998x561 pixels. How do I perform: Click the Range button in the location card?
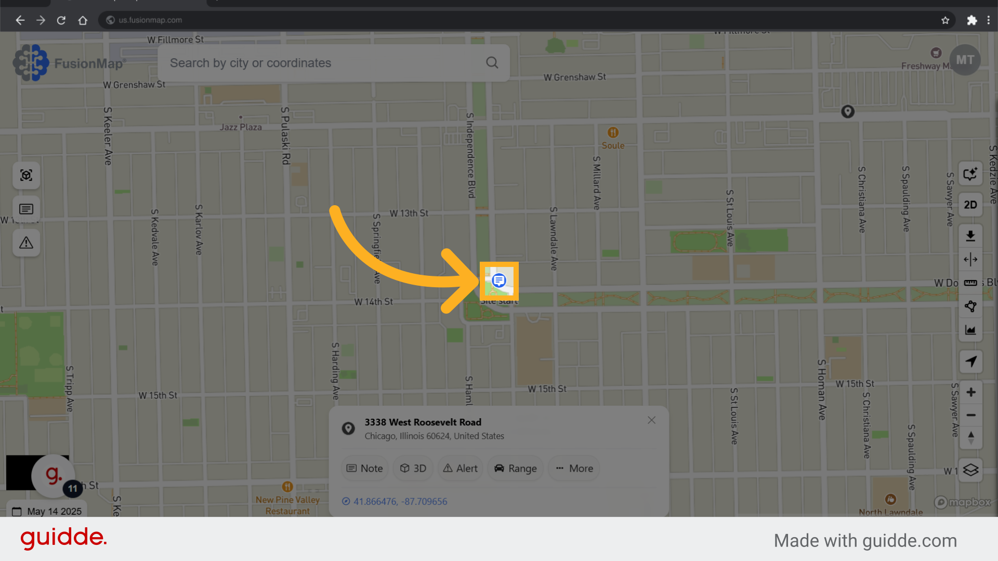pyautogui.click(x=515, y=469)
